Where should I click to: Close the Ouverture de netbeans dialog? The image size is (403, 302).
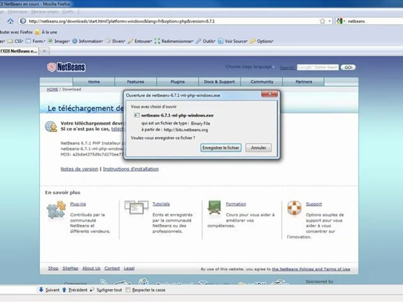click(x=270, y=94)
